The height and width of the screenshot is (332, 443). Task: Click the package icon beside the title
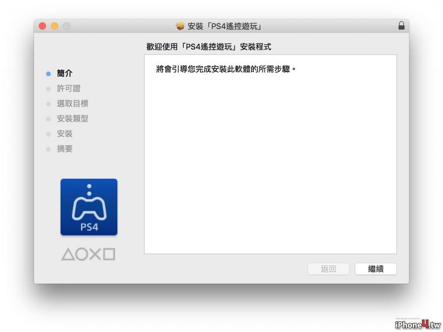tap(180, 26)
